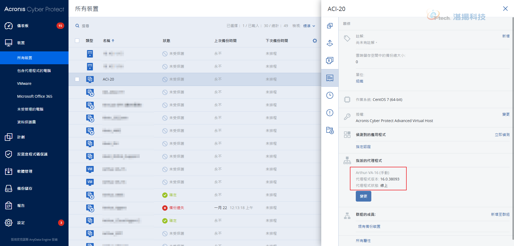Click the 指定認證 link
Image resolution: width=514 pixels, height=246 pixels.
click(x=363, y=147)
